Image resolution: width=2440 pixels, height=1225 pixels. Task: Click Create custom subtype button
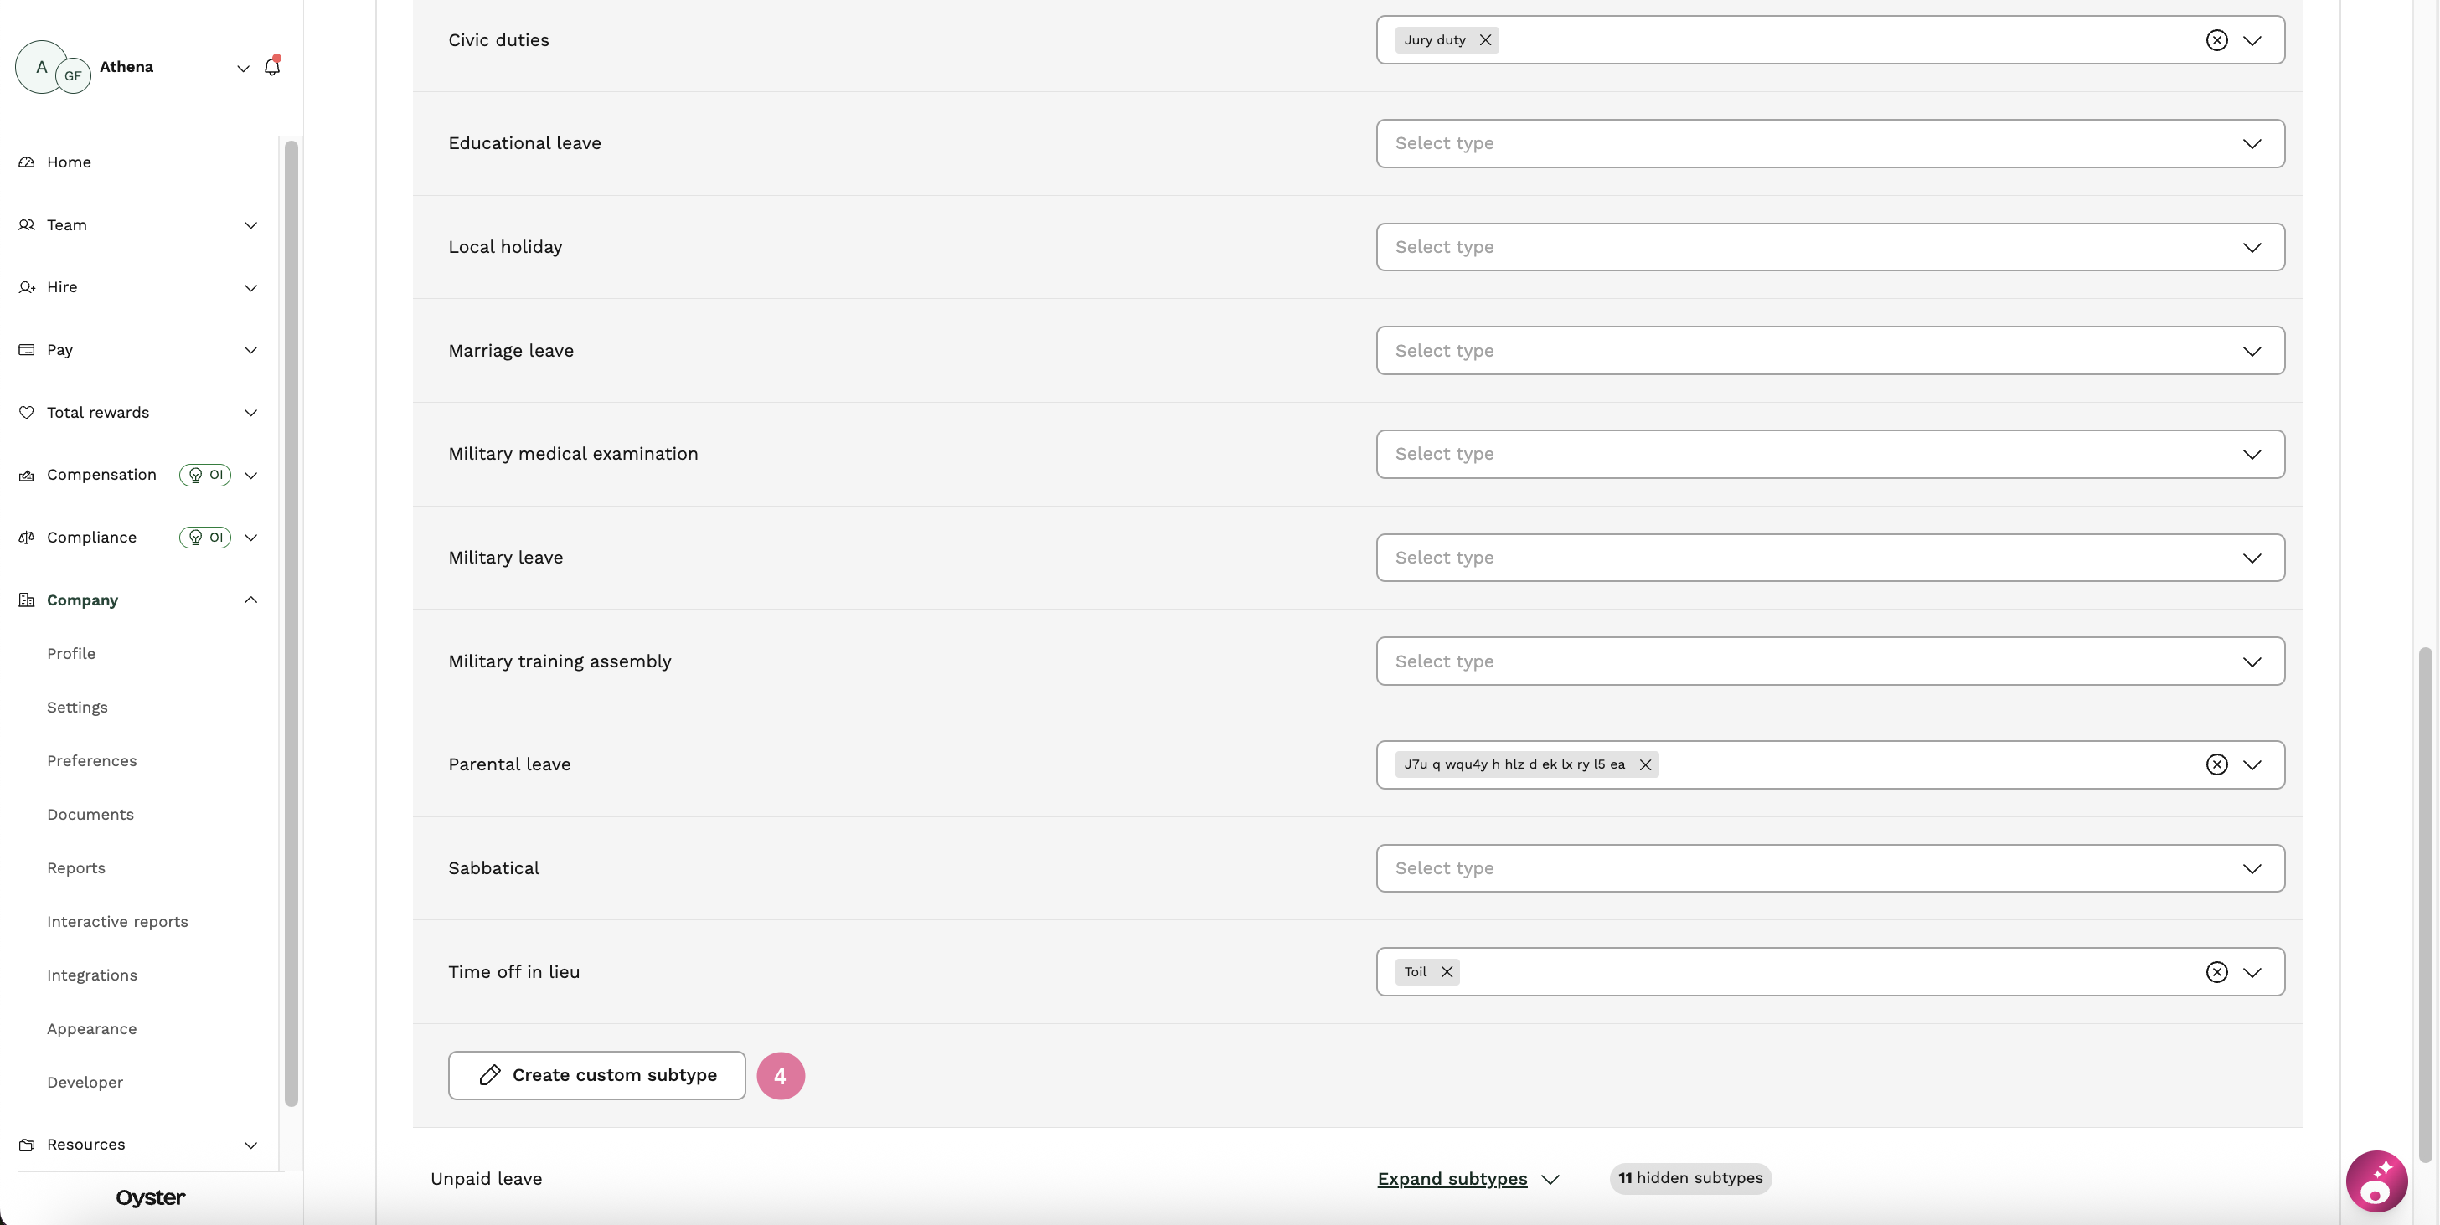(x=596, y=1075)
